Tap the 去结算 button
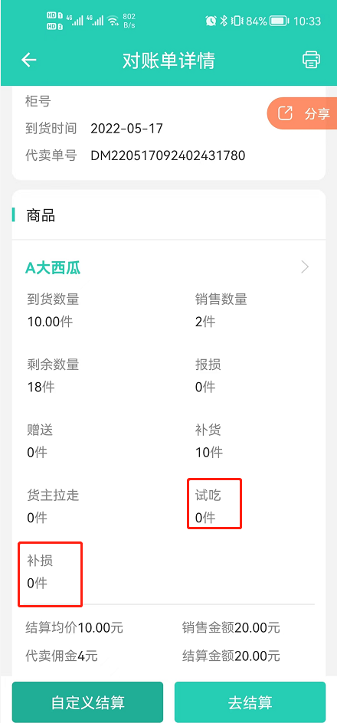Screen dimensions: 337x723 (x=250, y=702)
